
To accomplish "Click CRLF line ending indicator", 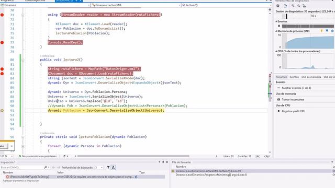I will (266, 156).
